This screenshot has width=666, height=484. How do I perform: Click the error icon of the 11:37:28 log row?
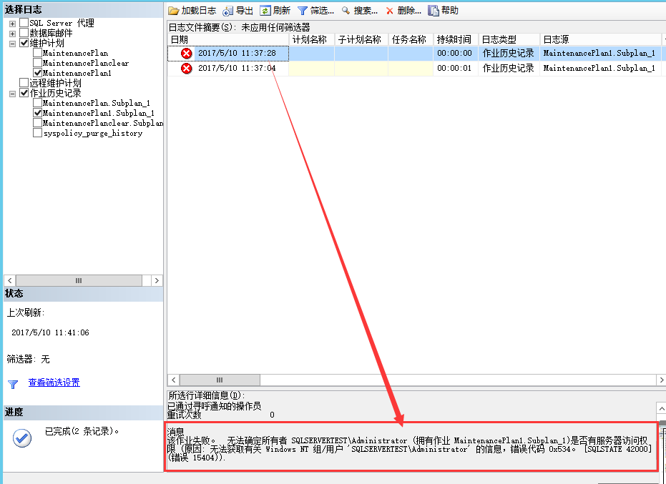pos(187,54)
